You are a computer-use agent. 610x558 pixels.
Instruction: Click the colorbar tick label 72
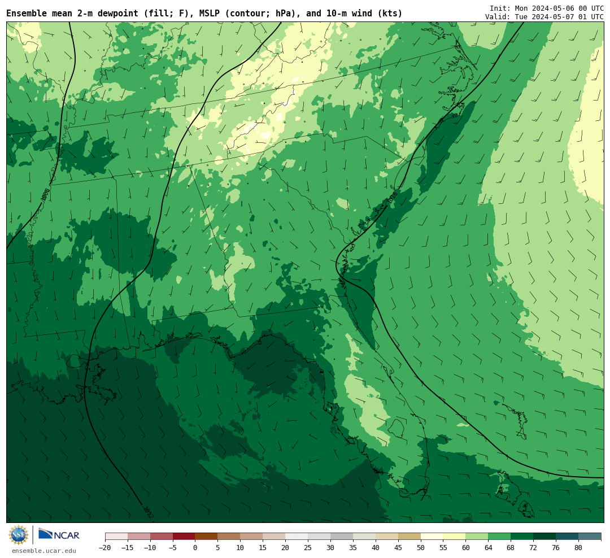tap(533, 547)
